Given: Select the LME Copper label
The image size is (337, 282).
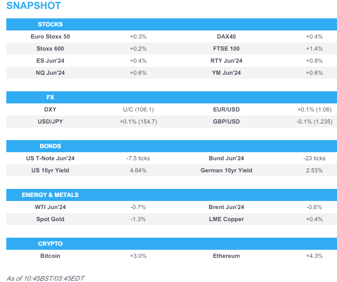Looking at the screenshot, I should [226, 219].
